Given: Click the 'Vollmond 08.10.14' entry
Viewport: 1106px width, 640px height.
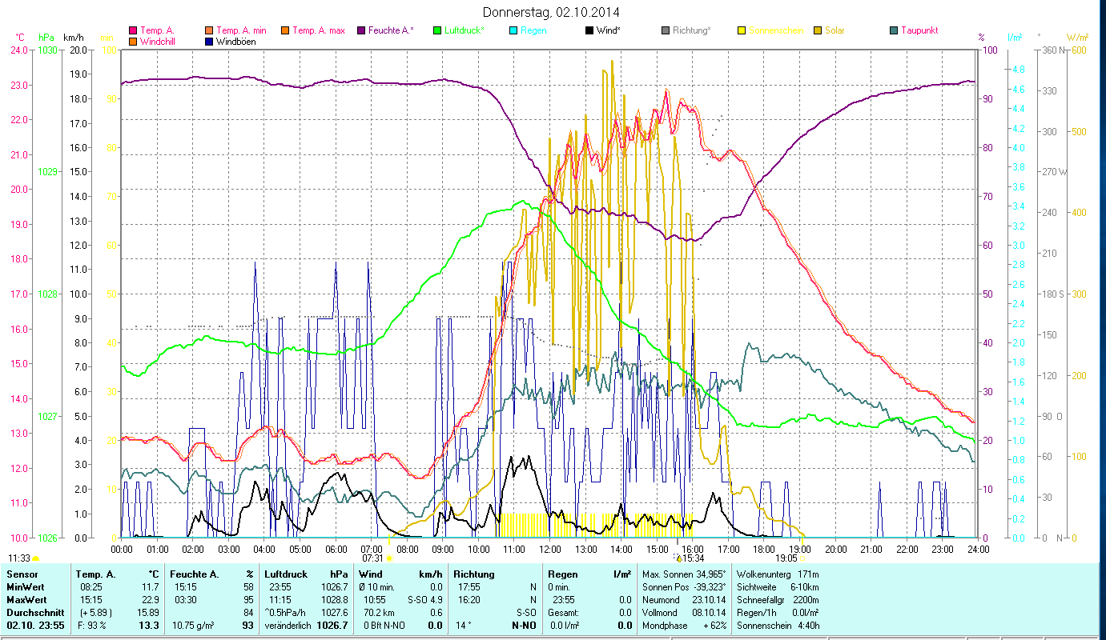Looking at the screenshot, I should tap(684, 613).
